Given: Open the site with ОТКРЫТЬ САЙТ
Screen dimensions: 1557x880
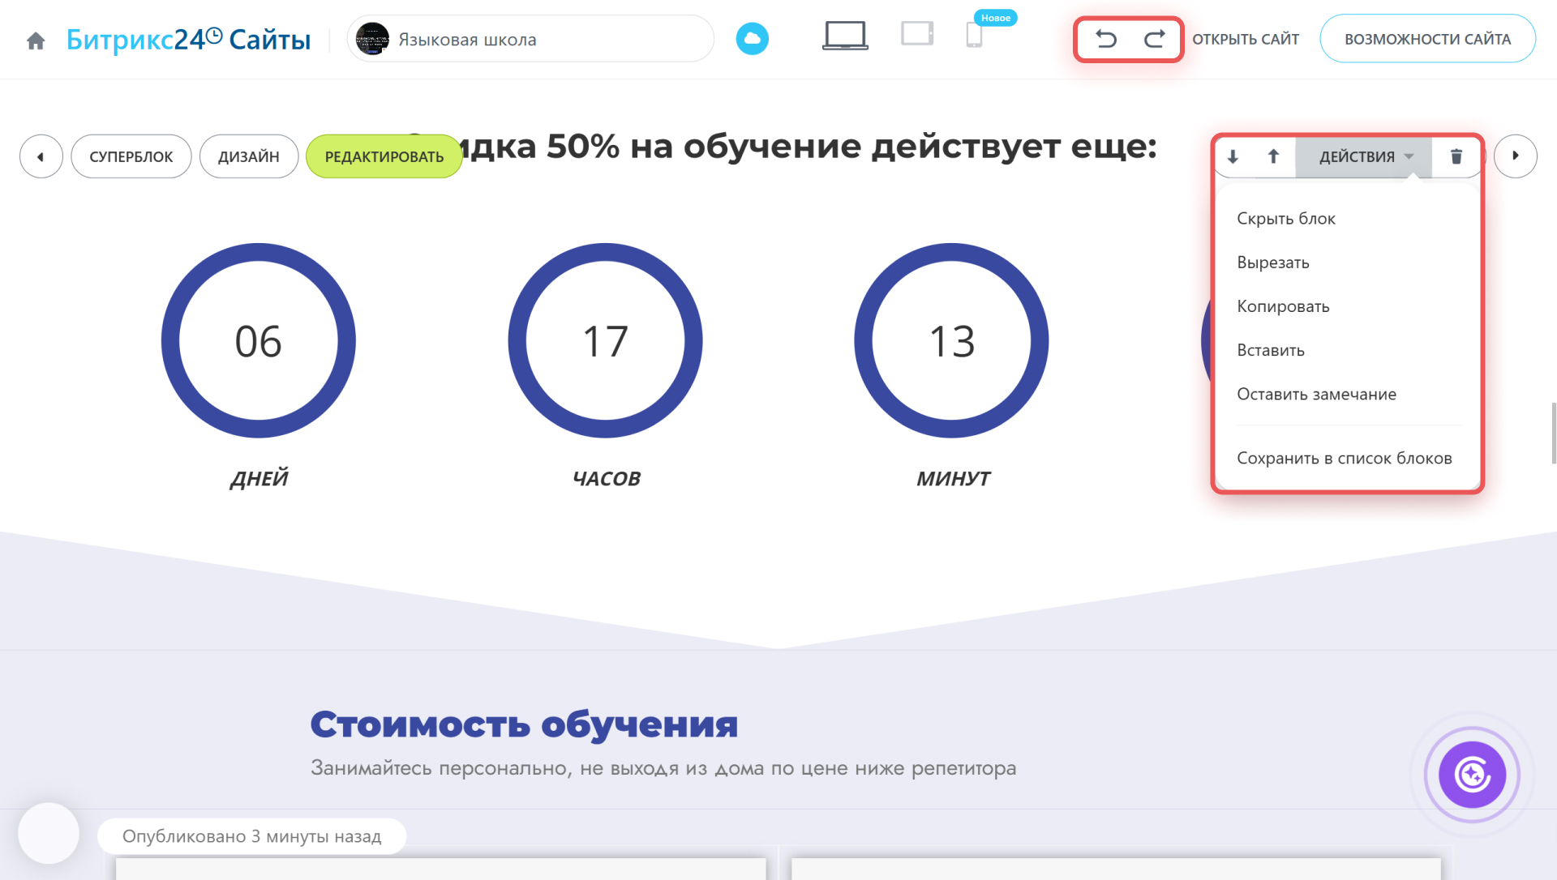Looking at the screenshot, I should click(x=1246, y=38).
